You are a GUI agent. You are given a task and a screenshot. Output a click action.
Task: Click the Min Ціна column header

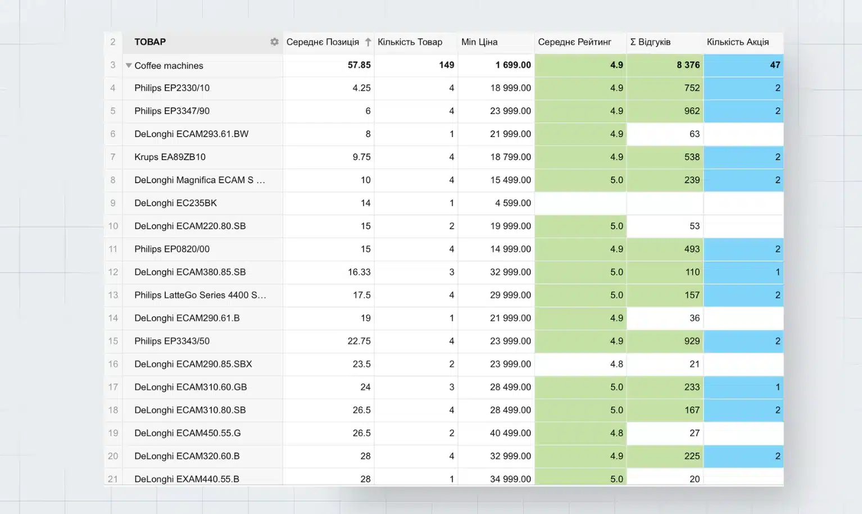click(x=479, y=42)
